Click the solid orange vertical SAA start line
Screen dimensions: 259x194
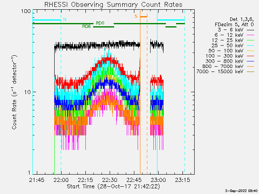click(x=140, y=92)
